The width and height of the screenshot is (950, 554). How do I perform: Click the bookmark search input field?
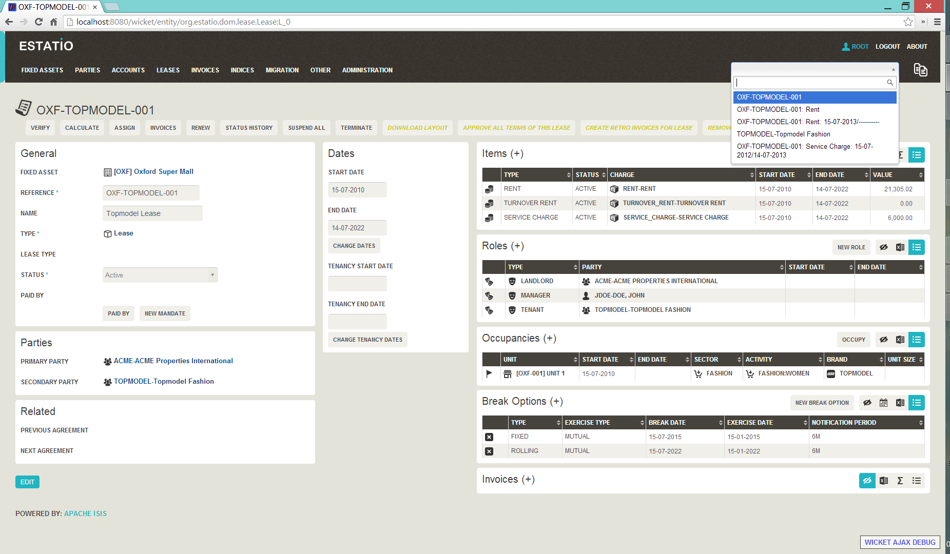click(x=811, y=83)
